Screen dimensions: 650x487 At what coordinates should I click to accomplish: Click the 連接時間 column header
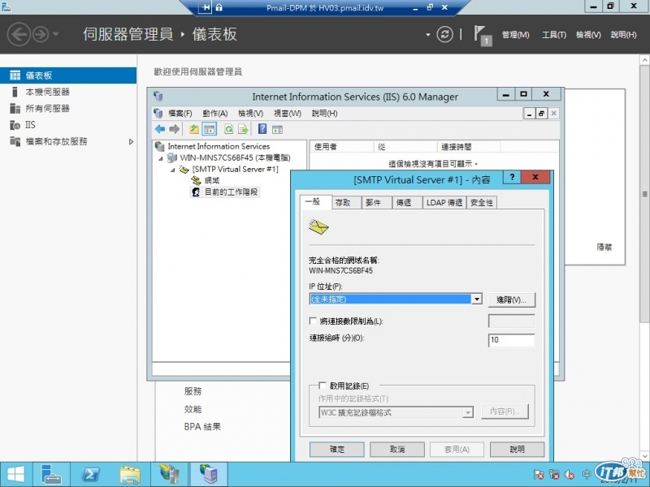pos(469,147)
